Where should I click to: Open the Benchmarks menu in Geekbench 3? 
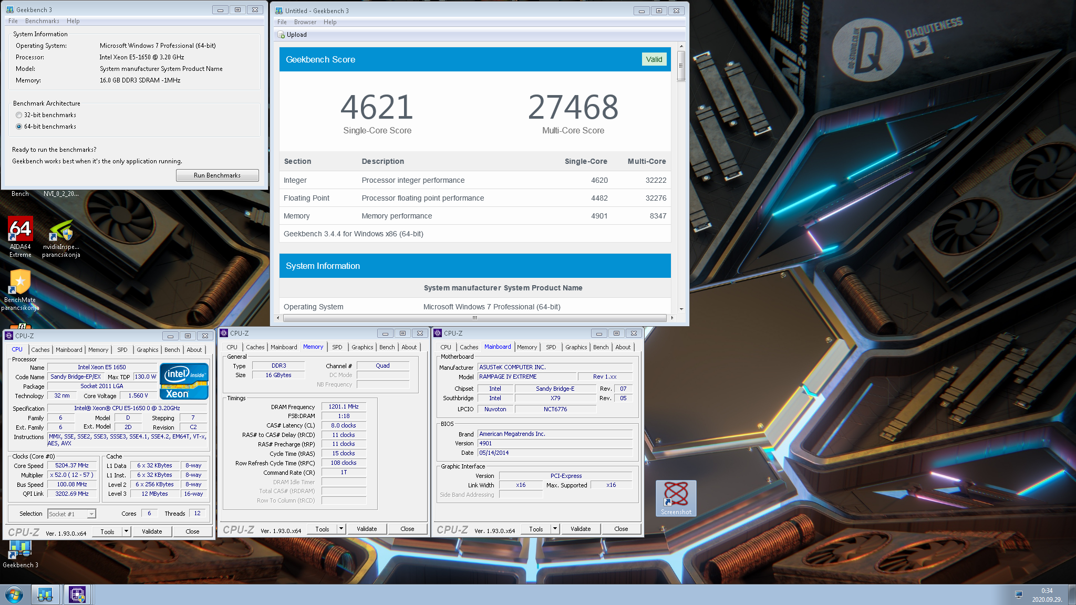pyautogui.click(x=42, y=21)
